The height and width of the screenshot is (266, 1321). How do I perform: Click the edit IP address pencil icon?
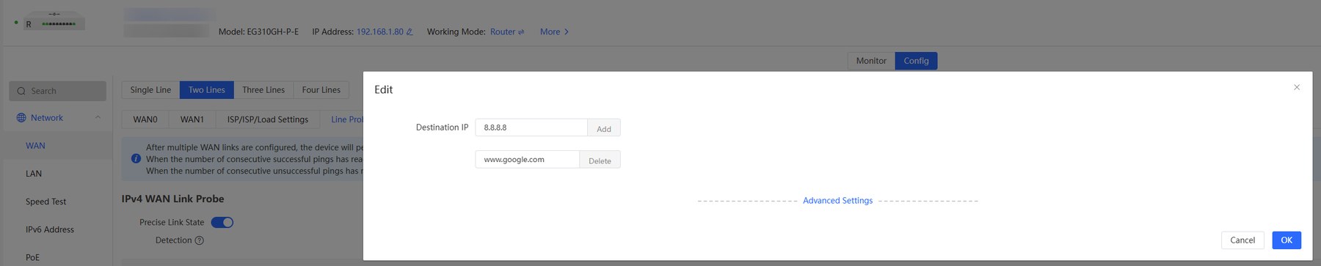click(410, 32)
